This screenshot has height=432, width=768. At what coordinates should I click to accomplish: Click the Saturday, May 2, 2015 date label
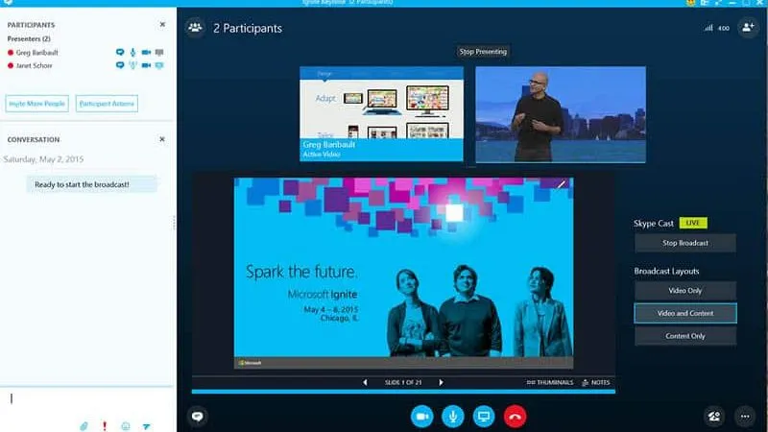point(43,159)
